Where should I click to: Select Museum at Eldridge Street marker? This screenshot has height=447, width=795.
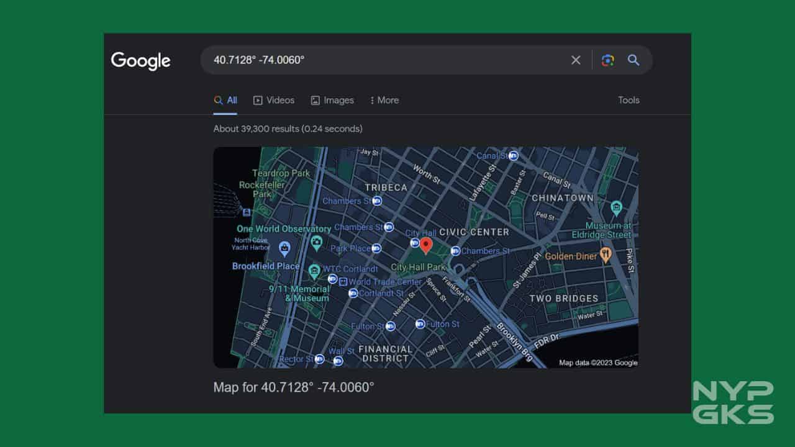(616, 208)
